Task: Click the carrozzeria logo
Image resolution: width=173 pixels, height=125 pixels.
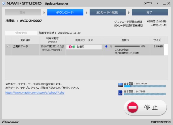Action: 161,122
